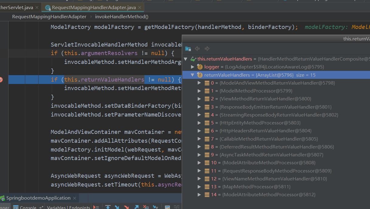
Task: Expand element 14 ModelAttributeMethodProcessor@5812
Action: pyautogui.click(x=199, y=194)
